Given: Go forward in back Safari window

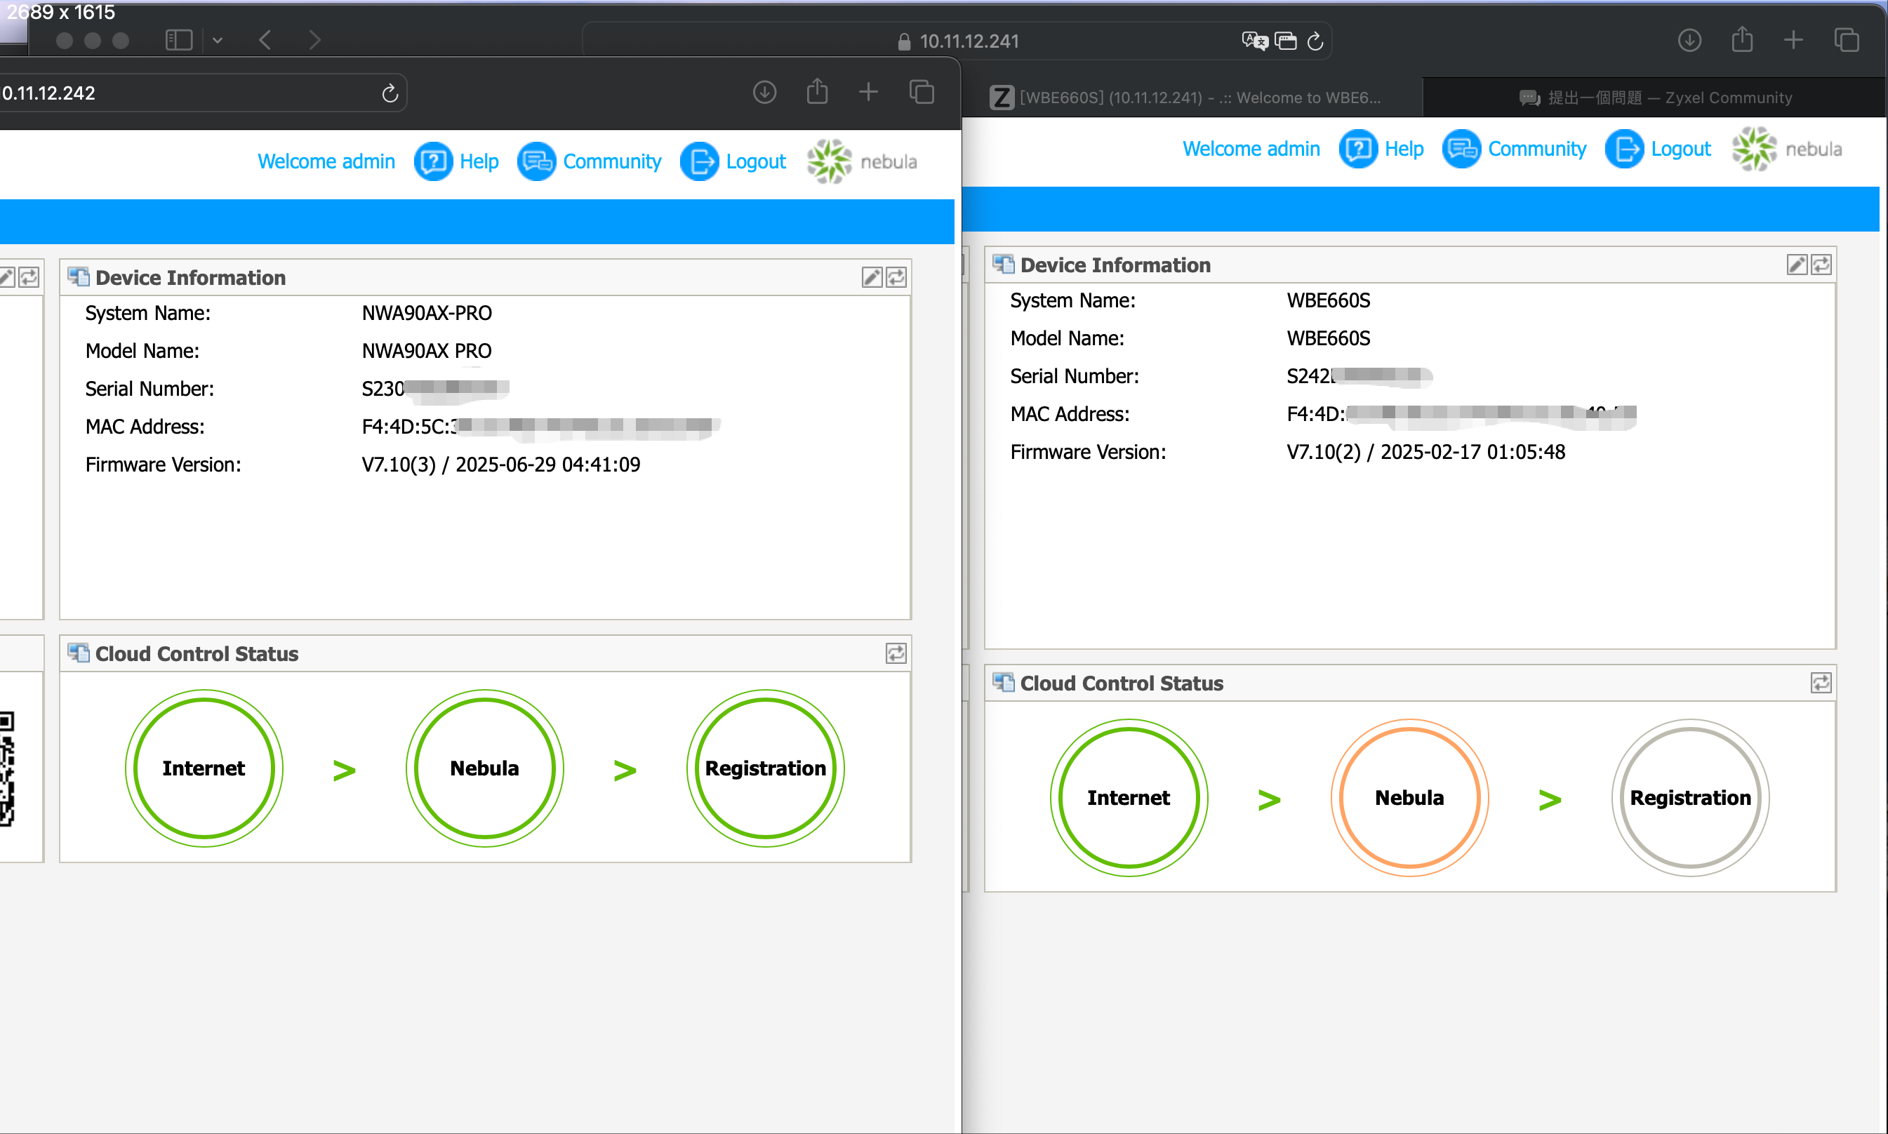Looking at the screenshot, I should 315,40.
